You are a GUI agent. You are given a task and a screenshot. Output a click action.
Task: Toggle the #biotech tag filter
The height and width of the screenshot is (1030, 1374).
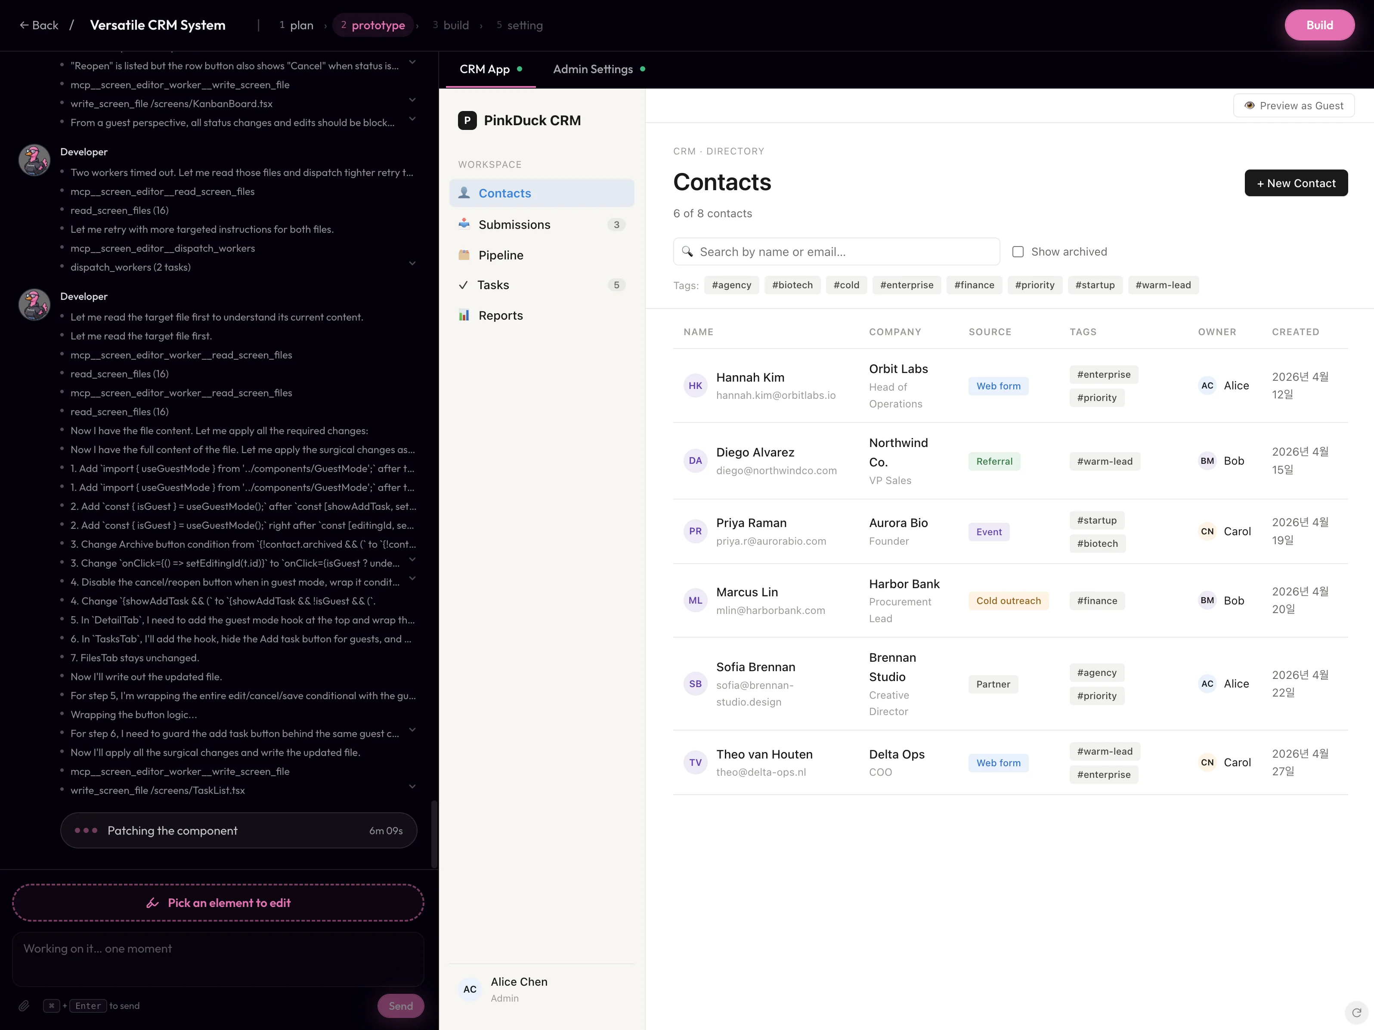(792, 285)
